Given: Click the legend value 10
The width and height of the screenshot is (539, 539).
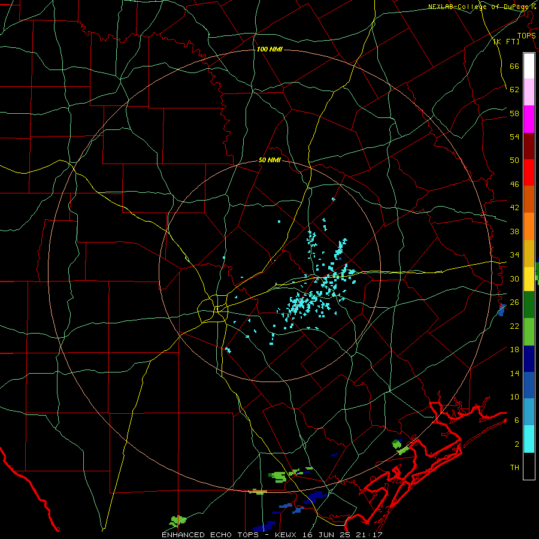Looking at the screenshot, I should click(x=514, y=396).
